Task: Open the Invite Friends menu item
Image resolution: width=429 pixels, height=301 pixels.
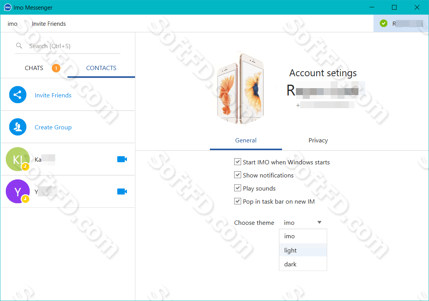Action: click(x=49, y=24)
